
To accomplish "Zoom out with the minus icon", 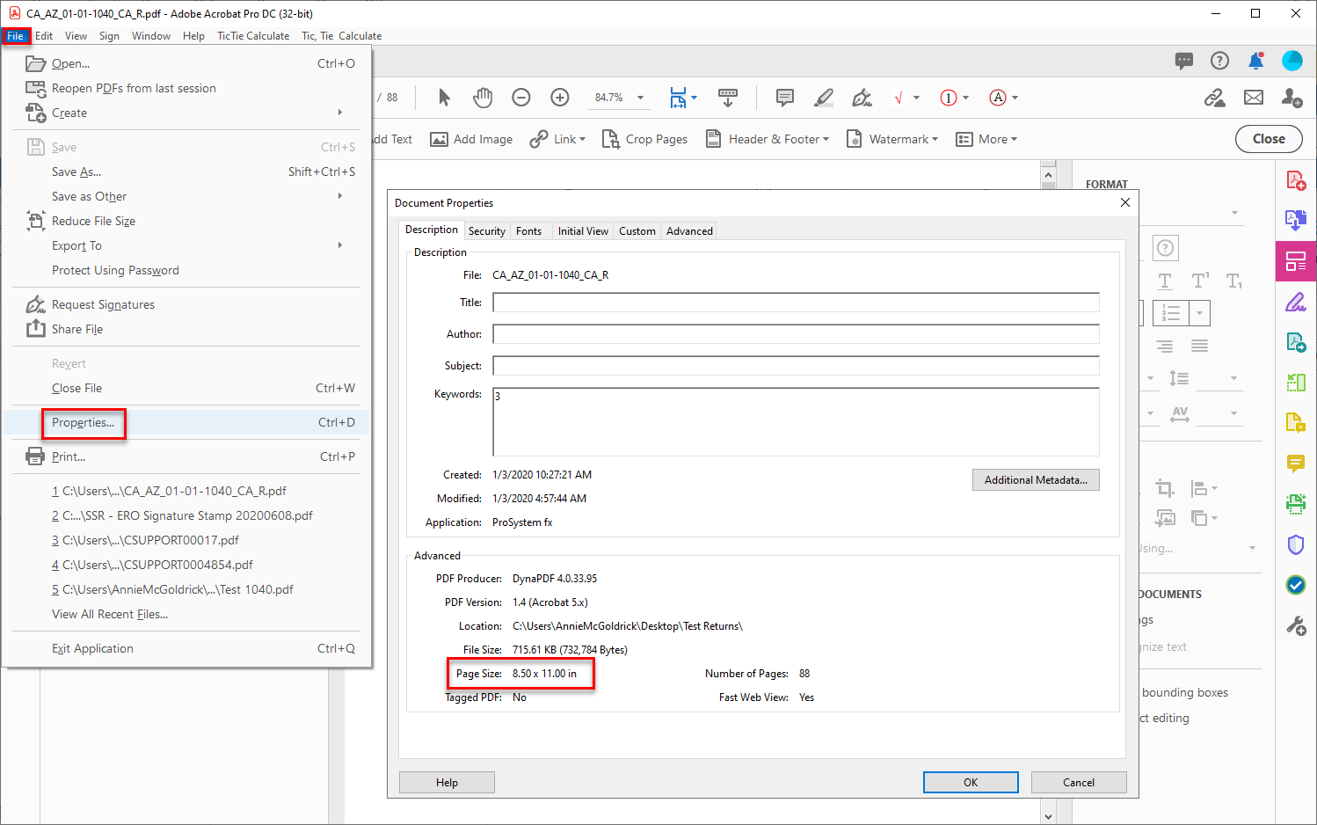I will coord(521,98).
